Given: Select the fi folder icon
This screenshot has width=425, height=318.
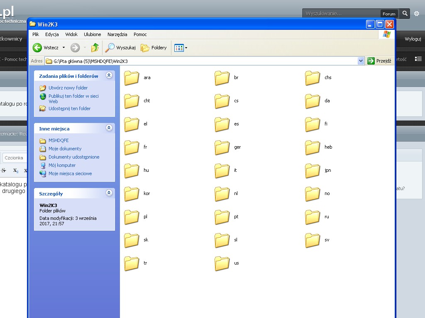Looking at the screenshot, I should click(313, 124).
